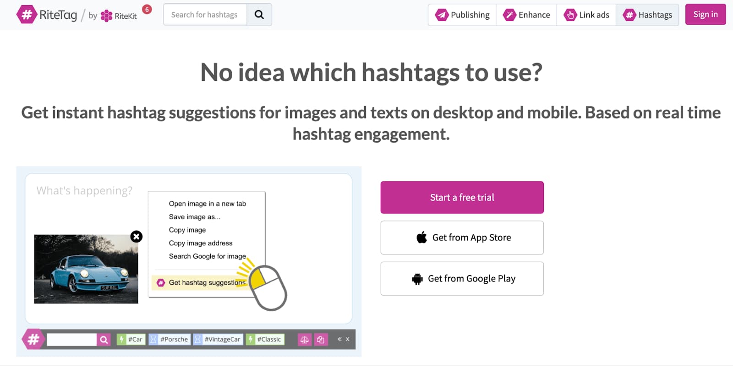
Task: Click the hourglass icon beside #Porsche
Action: pos(153,339)
